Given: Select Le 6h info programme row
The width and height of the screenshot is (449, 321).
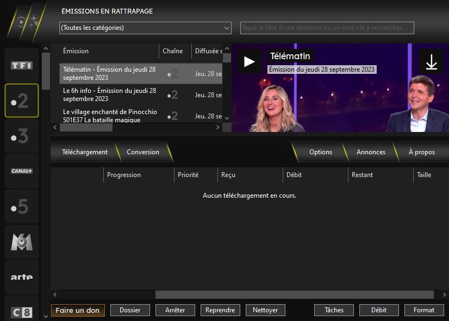Looking at the screenshot, I should pyautogui.click(x=109, y=95).
